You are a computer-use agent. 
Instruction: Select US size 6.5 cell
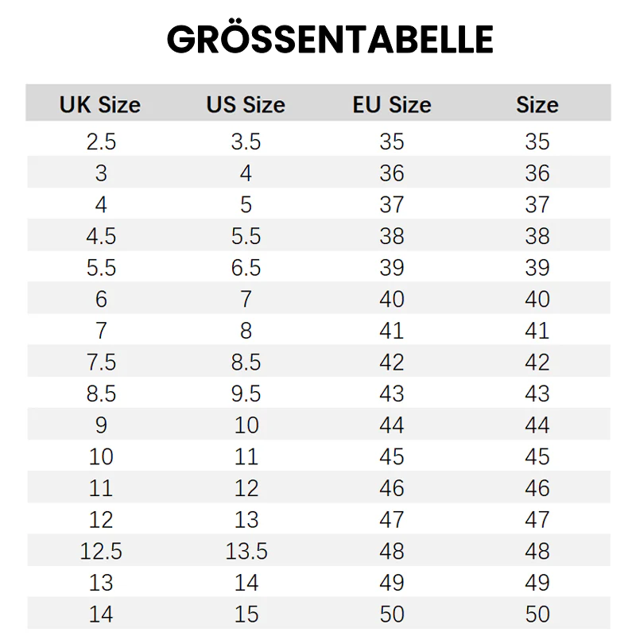tap(246, 268)
